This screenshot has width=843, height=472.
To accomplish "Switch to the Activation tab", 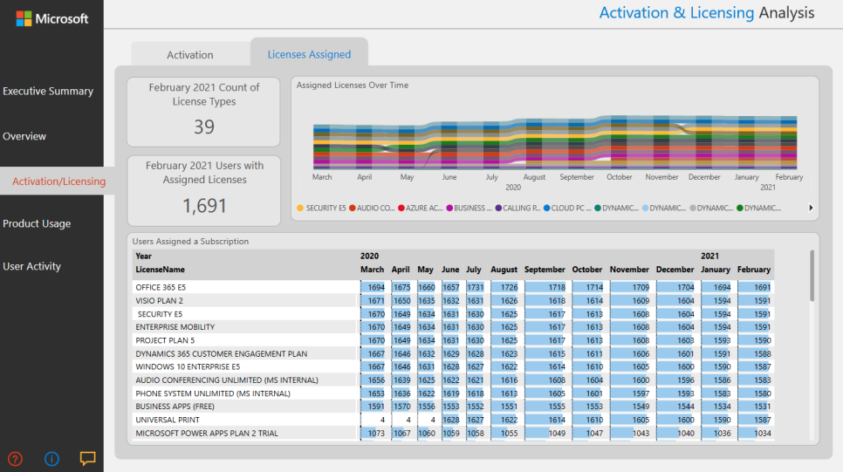I will point(189,55).
